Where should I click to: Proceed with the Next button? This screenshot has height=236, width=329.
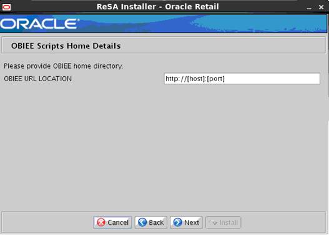[x=186, y=222]
